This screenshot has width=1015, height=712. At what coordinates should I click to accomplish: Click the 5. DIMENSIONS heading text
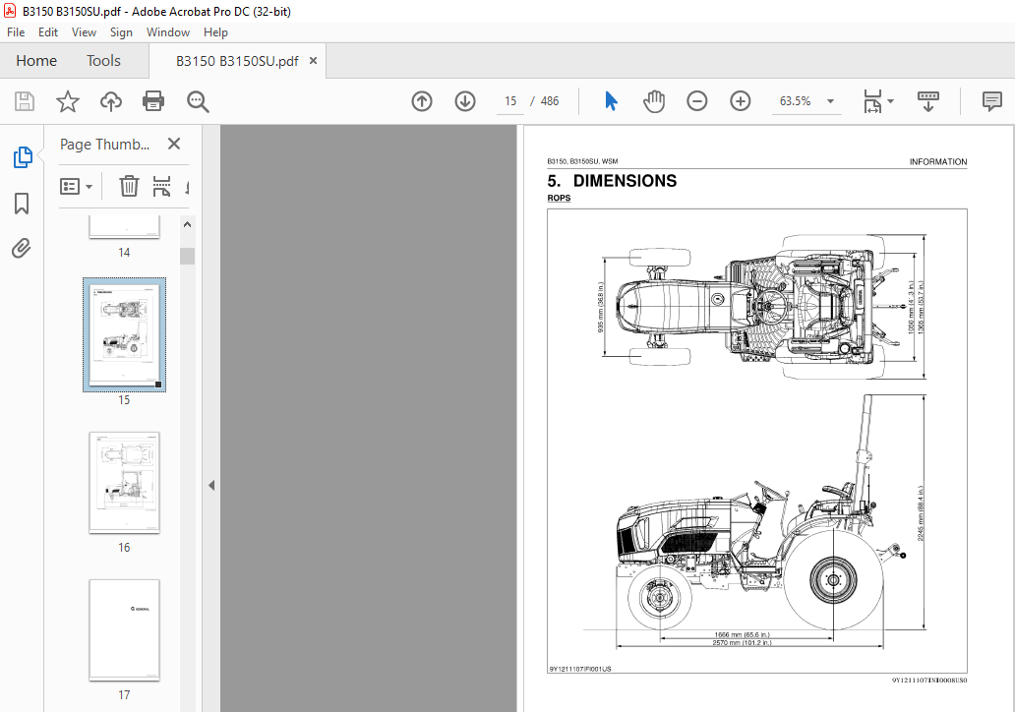(x=612, y=181)
